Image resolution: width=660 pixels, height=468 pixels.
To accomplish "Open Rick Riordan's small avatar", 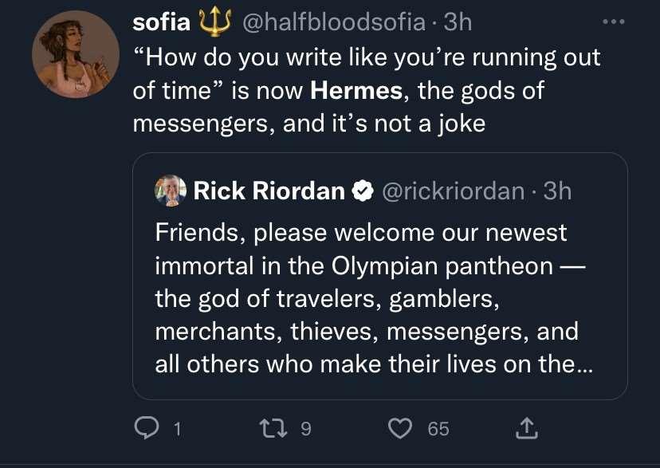I will (171, 191).
